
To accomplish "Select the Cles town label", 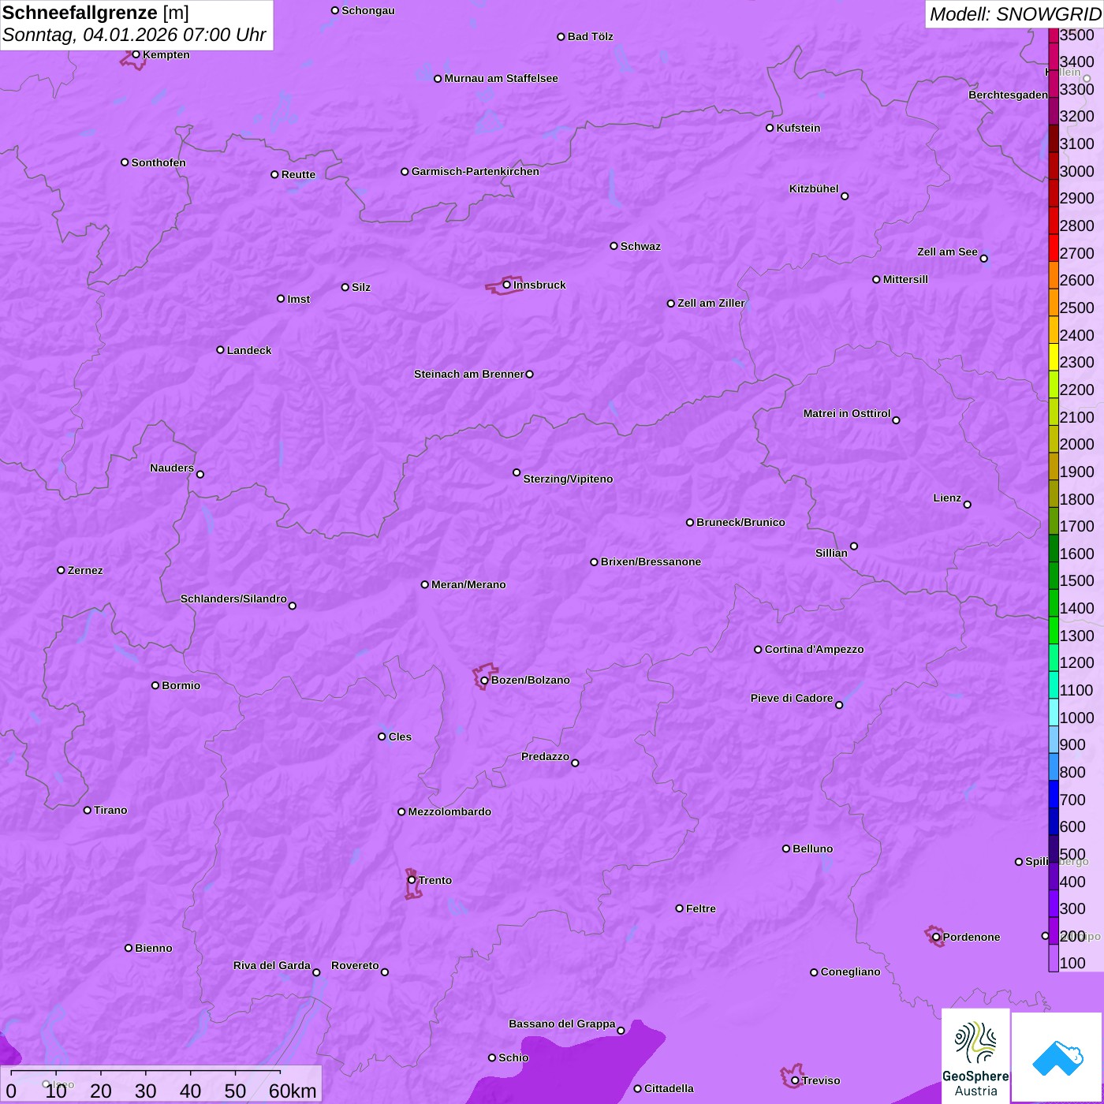I will click(x=401, y=737).
